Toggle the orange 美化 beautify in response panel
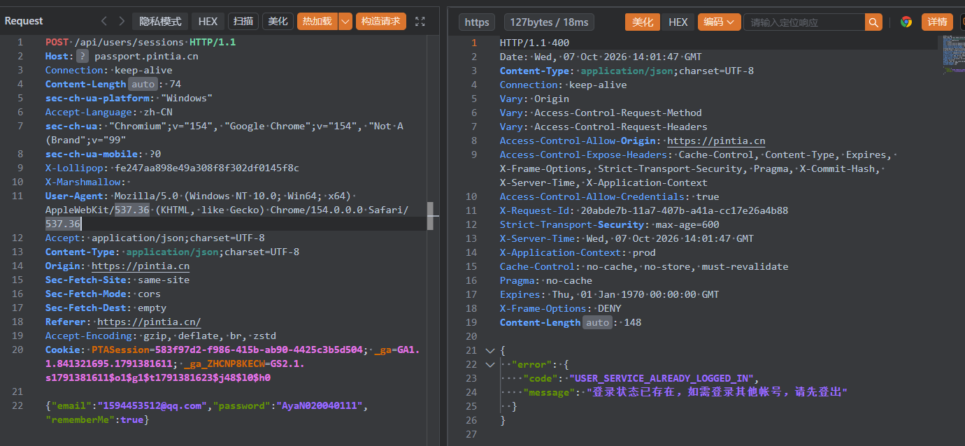This screenshot has height=446, width=965. (x=643, y=22)
